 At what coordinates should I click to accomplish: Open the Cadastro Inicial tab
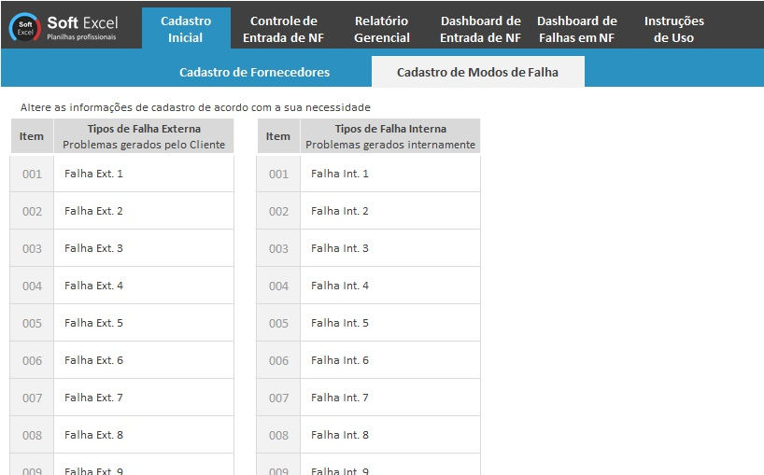tap(186, 29)
